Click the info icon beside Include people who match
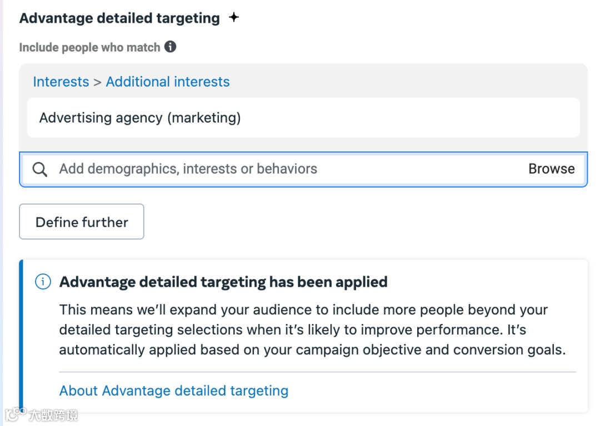Viewport: 600px width, 426px height. pos(171,47)
